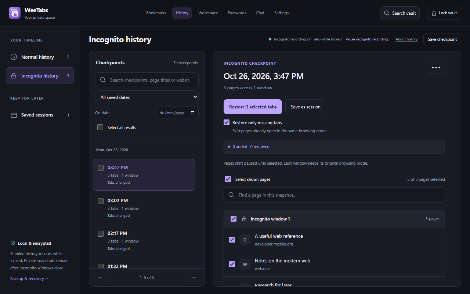Screen dimensions: 470x294
Task: Click the padlock icon in Lock vault
Action: click(434, 13)
